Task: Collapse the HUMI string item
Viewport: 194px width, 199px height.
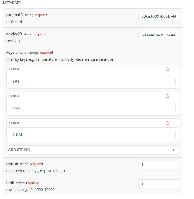Action: (x=174, y=123)
